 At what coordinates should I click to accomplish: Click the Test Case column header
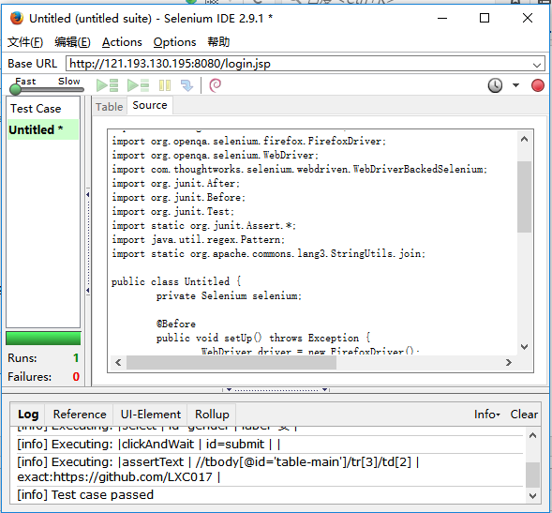click(43, 109)
